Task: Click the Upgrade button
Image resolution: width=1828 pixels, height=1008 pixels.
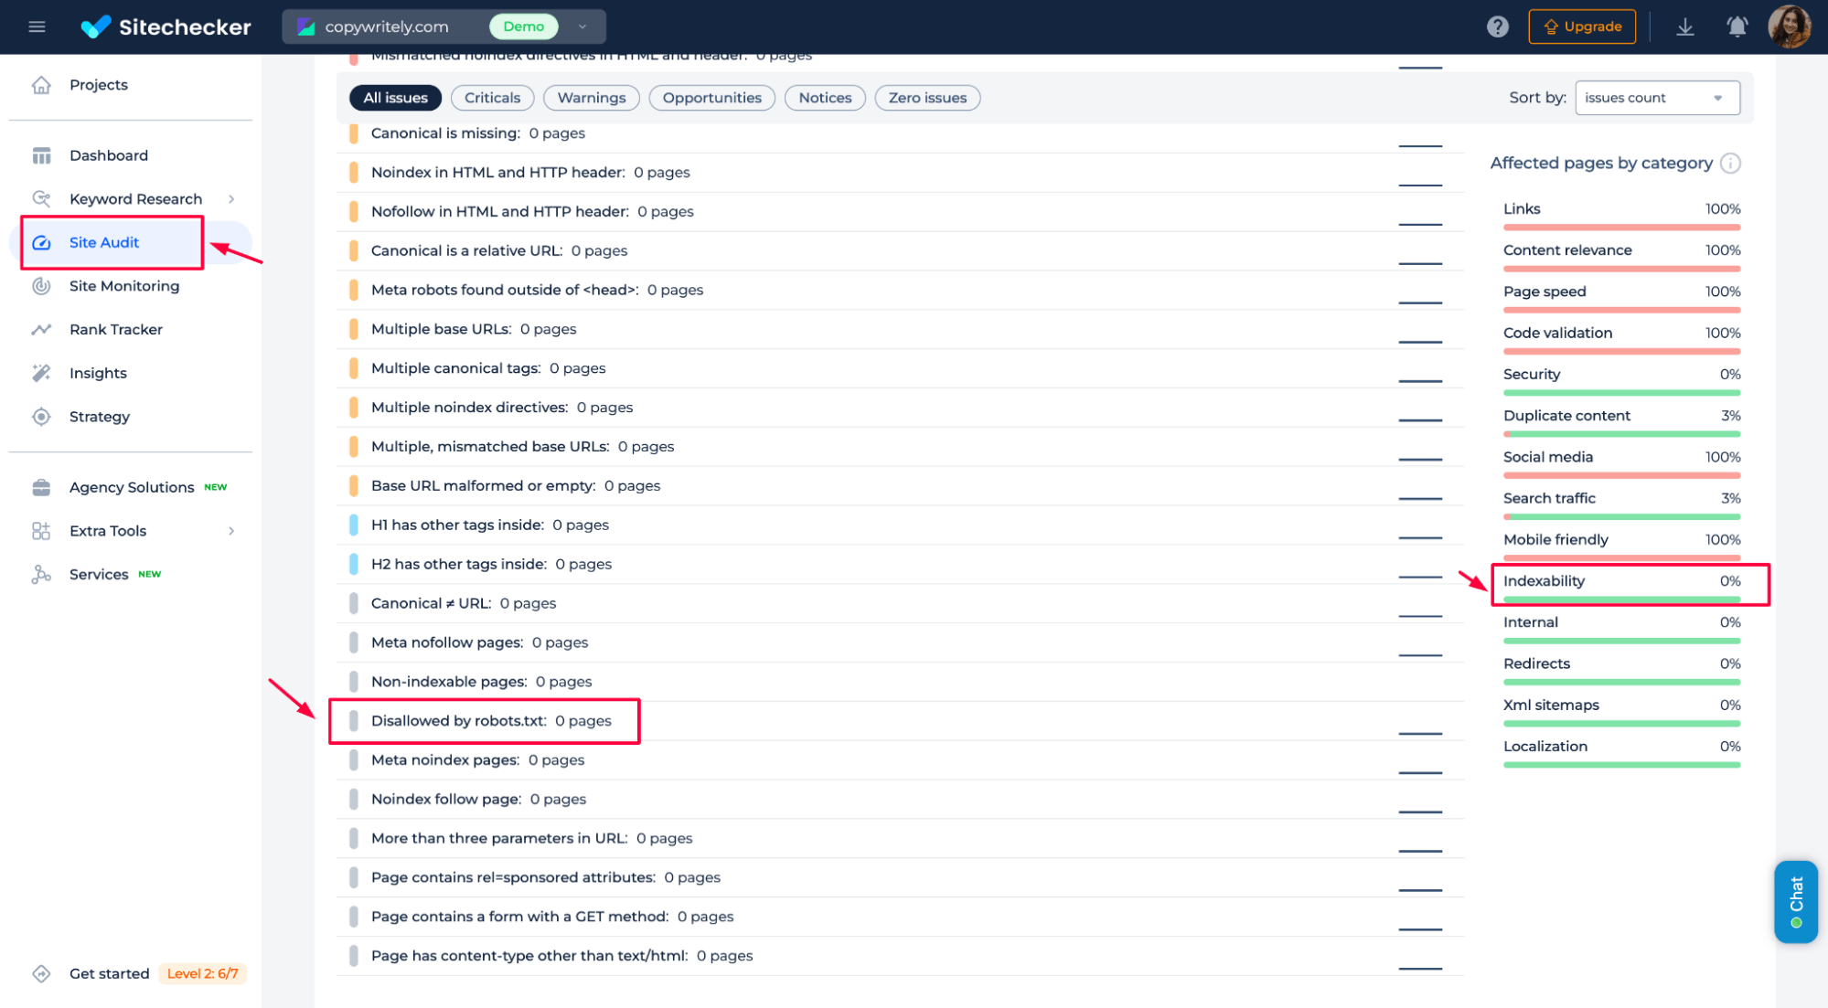Action: [1582, 27]
